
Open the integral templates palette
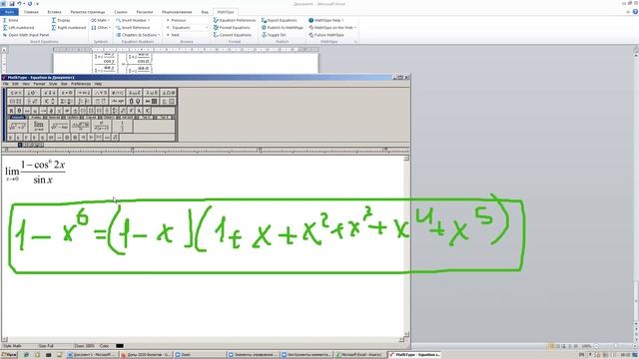click(x=83, y=101)
